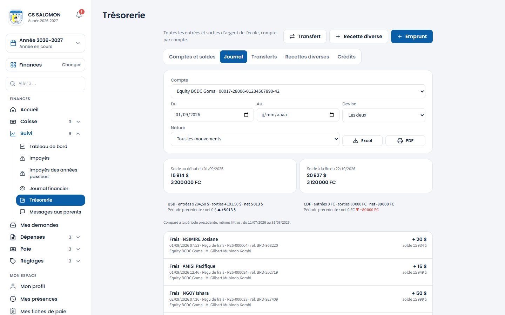
Task: Select the Frais NSIMIRE Josiane entry
Action: point(298,245)
